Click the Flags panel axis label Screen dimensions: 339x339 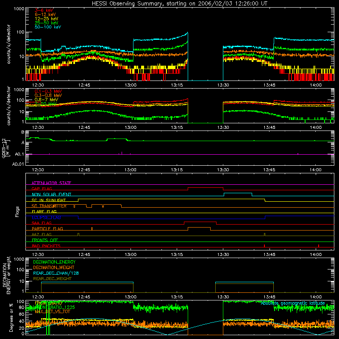tap(17, 211)
